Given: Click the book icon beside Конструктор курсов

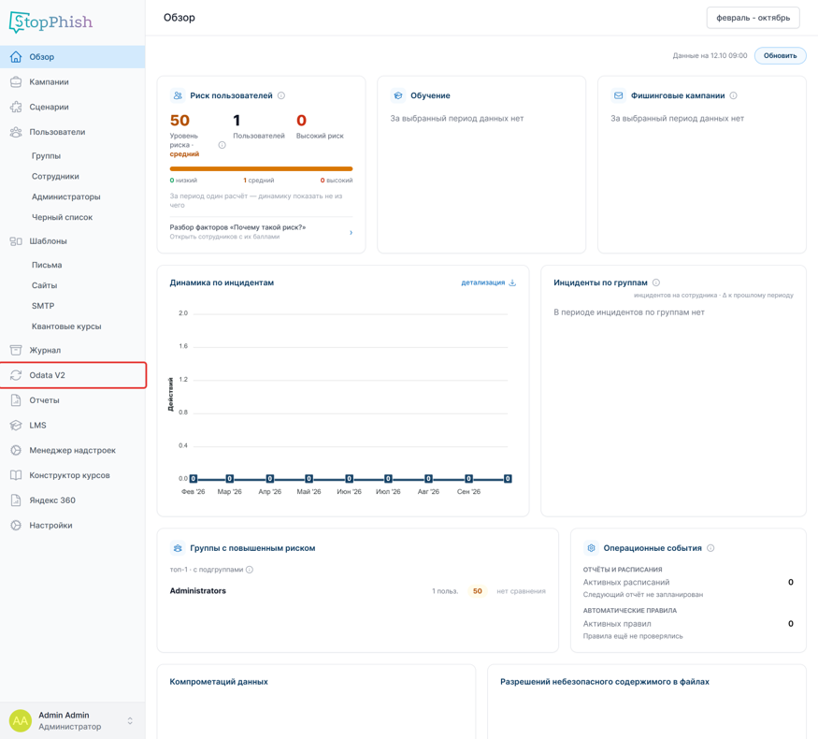Looking at the screenshot, I should (16, 475).
